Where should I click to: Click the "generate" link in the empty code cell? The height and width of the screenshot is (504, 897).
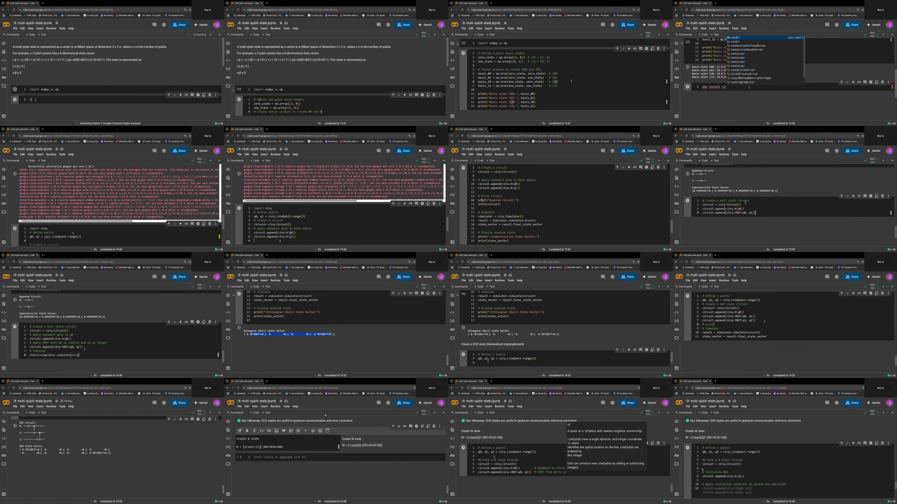click(286, 457)
